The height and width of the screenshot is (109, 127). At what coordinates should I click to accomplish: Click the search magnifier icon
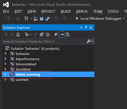coord(88,42)
